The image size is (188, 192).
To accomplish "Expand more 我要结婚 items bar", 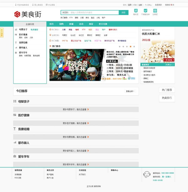I will click(76, 137).
